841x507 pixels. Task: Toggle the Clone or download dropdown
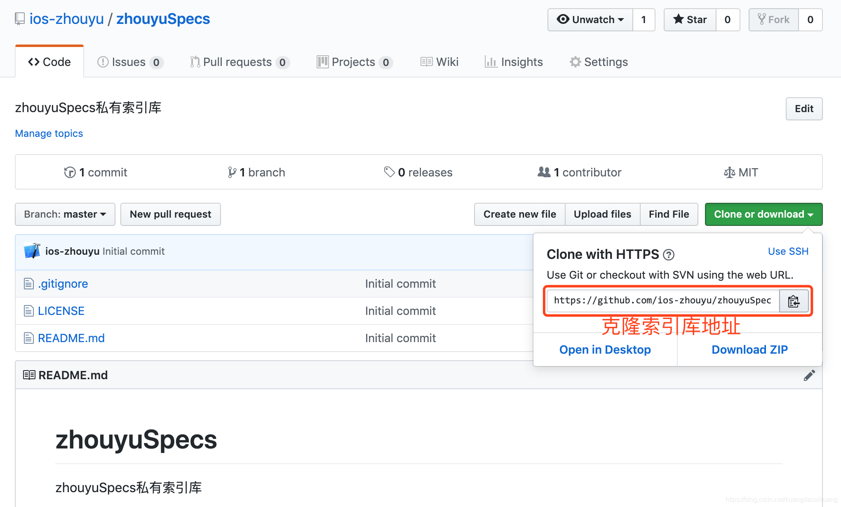click(763, 214)
